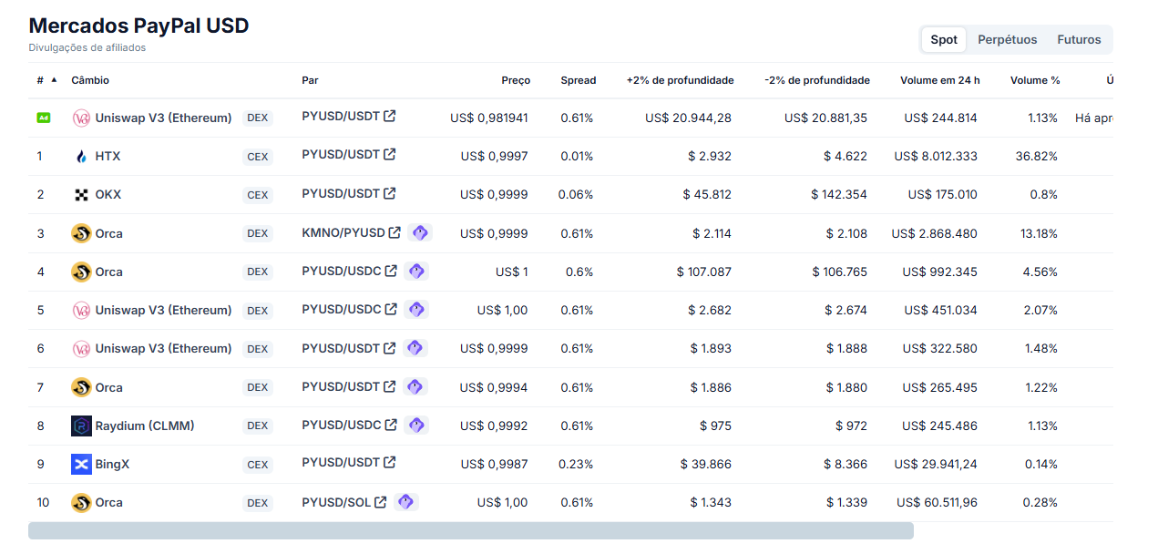Image resolution: width=1158 pixels, height=554 pixels.
Task: Click the purple badge in Raydium row
Action: (x=416, y=425)
